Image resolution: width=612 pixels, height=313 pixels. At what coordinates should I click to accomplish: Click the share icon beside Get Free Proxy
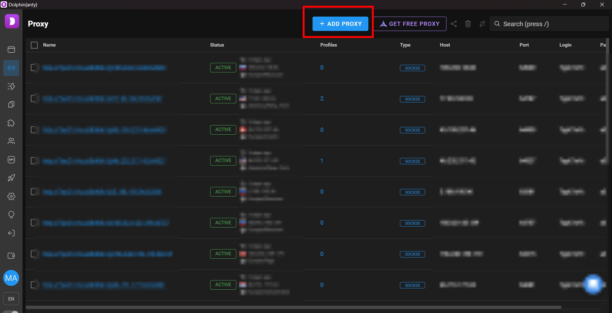453,24
